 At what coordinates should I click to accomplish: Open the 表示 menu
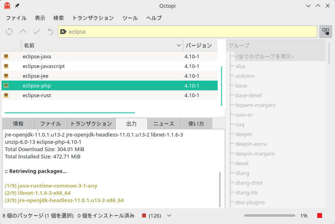[40, 18]
